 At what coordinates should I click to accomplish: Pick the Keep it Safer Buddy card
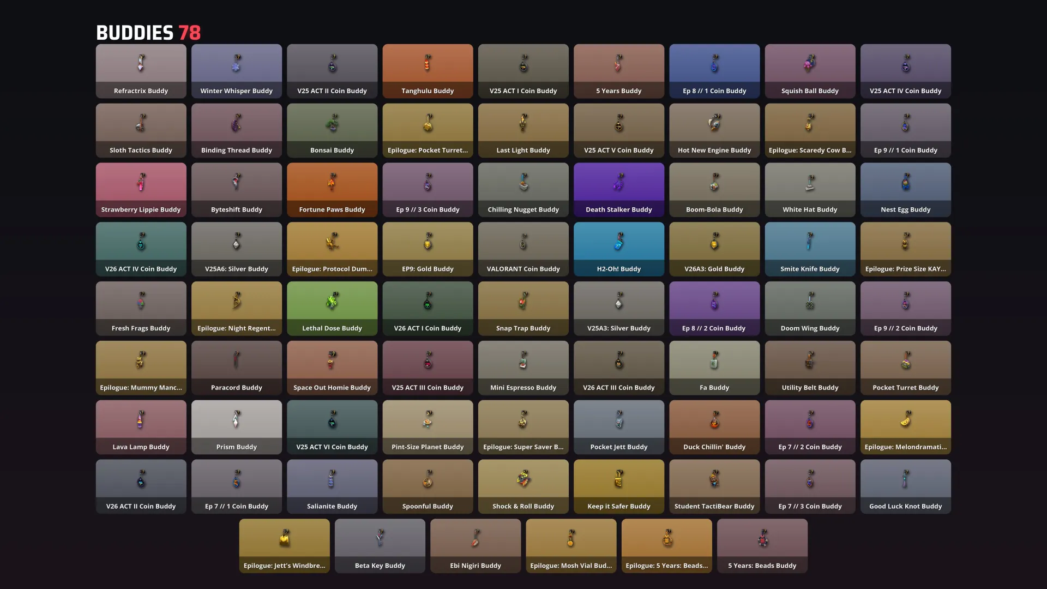pos(619,486)
